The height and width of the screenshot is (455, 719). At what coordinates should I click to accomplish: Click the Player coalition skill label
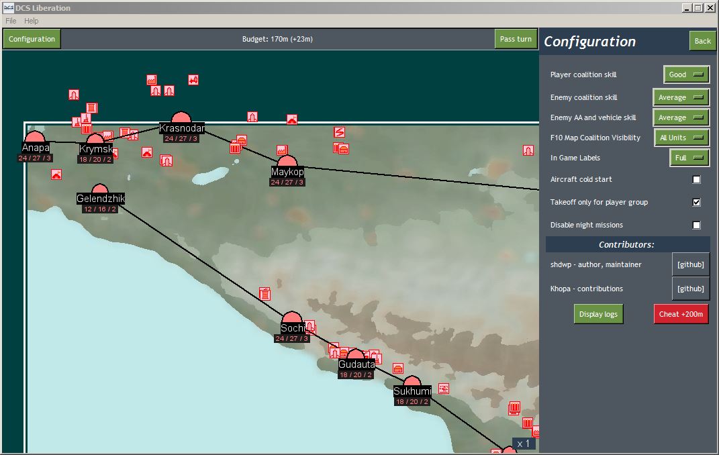tap(583, 74)
